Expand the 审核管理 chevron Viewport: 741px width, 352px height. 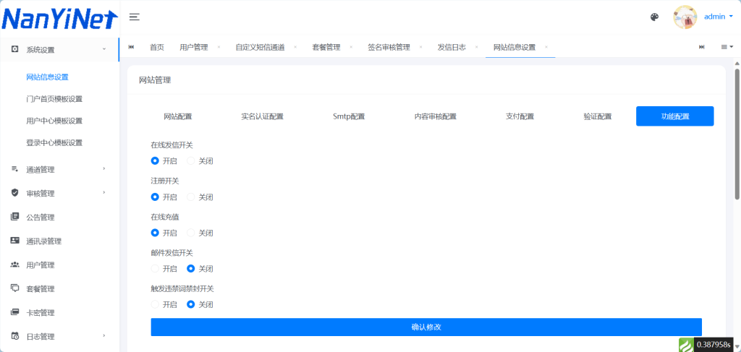point(104,192)
